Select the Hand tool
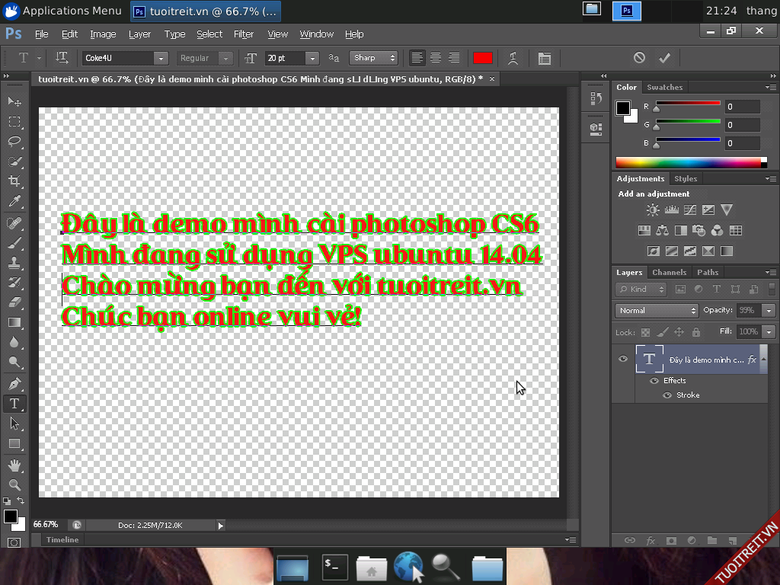 click(x=14, y=465)
